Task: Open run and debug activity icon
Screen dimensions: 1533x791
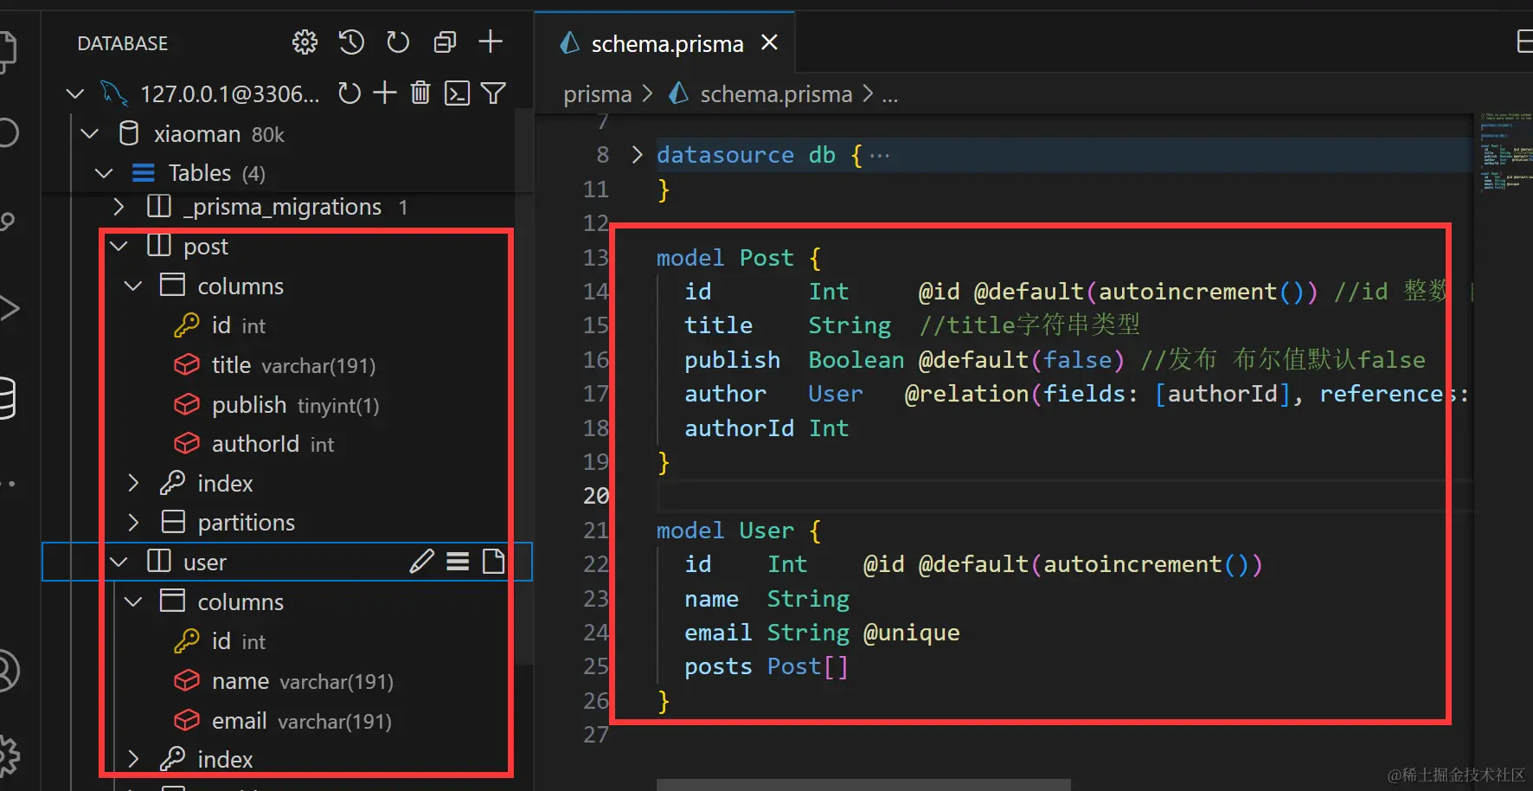Action: click(9, 308)
